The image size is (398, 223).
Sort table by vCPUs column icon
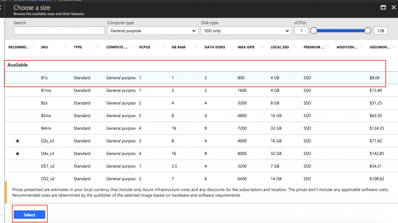point(163,47)
